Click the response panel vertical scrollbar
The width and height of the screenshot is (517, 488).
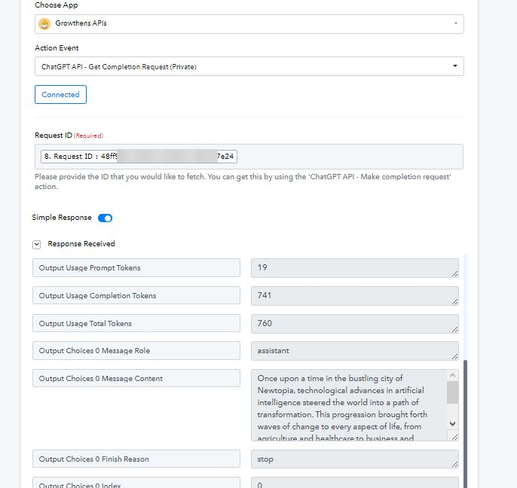[x=465, y=424]
